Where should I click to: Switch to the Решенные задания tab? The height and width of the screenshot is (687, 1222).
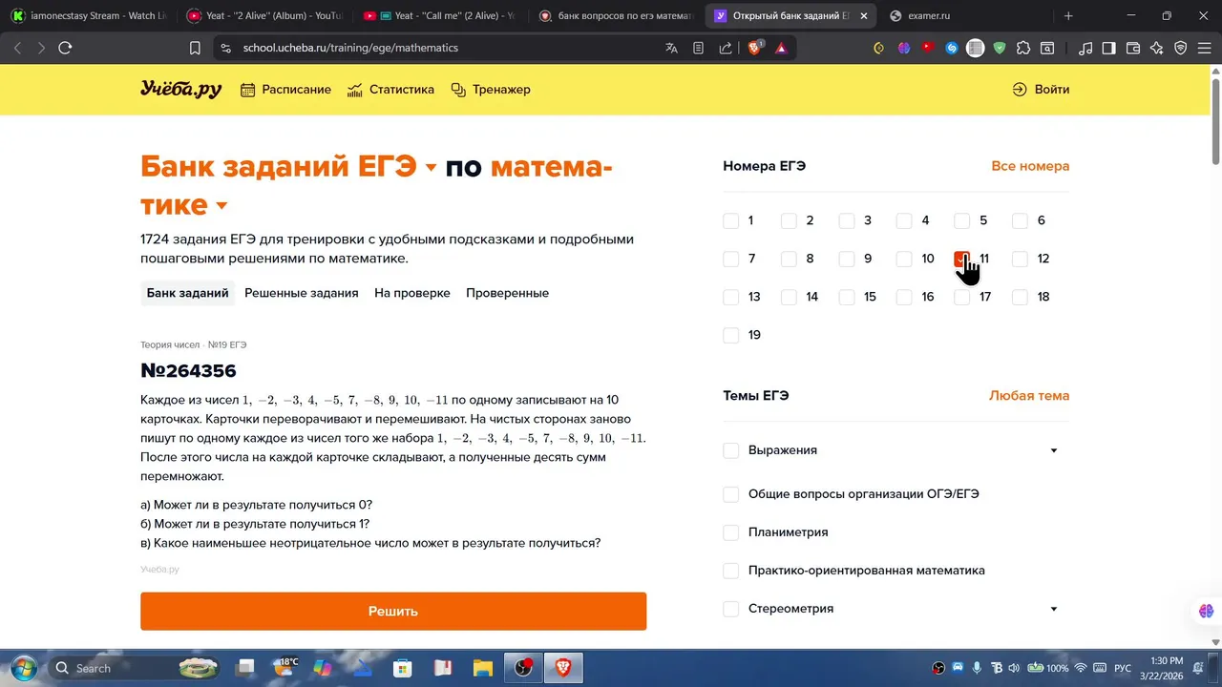(x=302, y=293)
